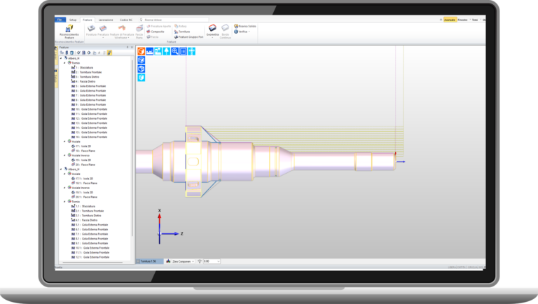This screenshot has width=538, height=304.
Task: Pin the Feature panel with pushpin
Action: click(127, 48)
